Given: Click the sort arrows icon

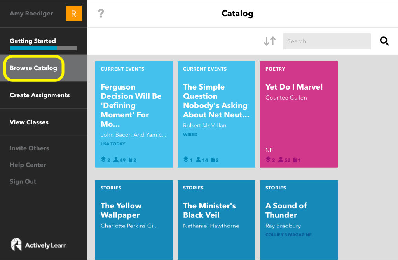Looking at the screenshot, I should click(270, 41).
